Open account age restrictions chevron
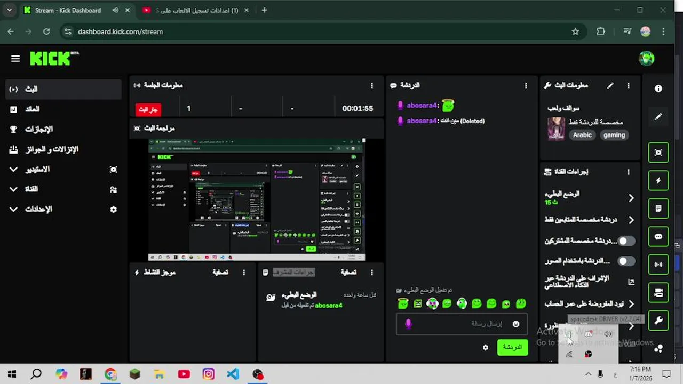 click(x=631, y=304)
